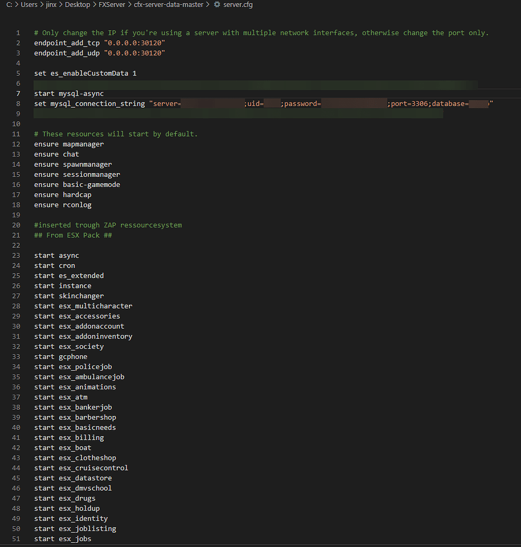Click the ensure mapmanager resource line

click(x=68, y=144)
